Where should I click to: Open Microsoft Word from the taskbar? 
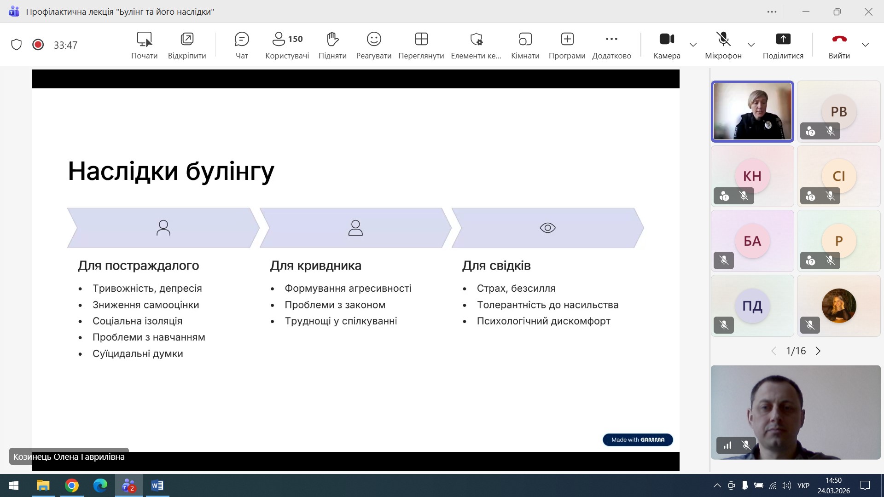(157, 485)
